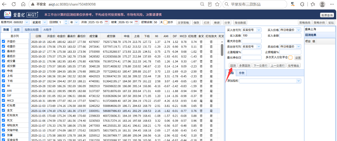Open the 前复权 adjustment dropdown

tap(45, 22)
